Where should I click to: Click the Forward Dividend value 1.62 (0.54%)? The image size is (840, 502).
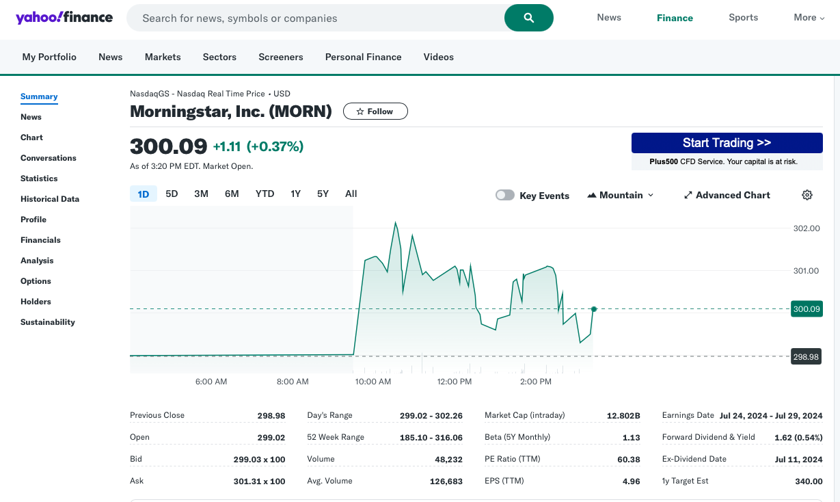[x=798, y=437]
